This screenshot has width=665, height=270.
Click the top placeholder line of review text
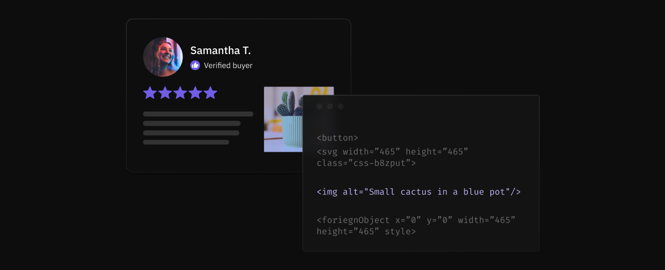click(x=198, y=114)
